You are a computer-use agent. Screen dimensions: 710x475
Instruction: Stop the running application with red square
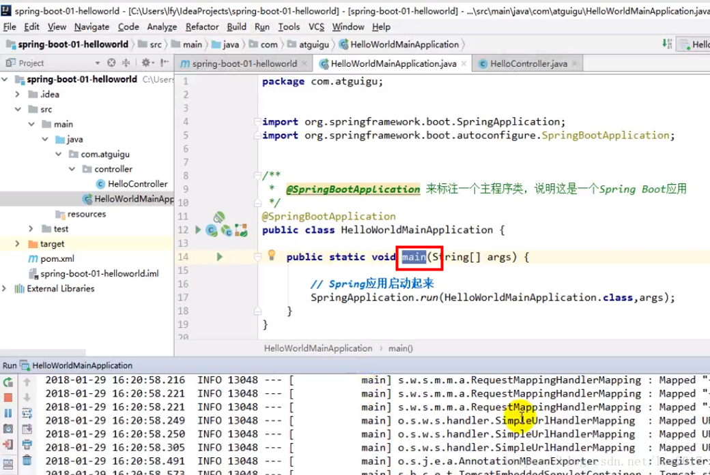tap(8, 398)
